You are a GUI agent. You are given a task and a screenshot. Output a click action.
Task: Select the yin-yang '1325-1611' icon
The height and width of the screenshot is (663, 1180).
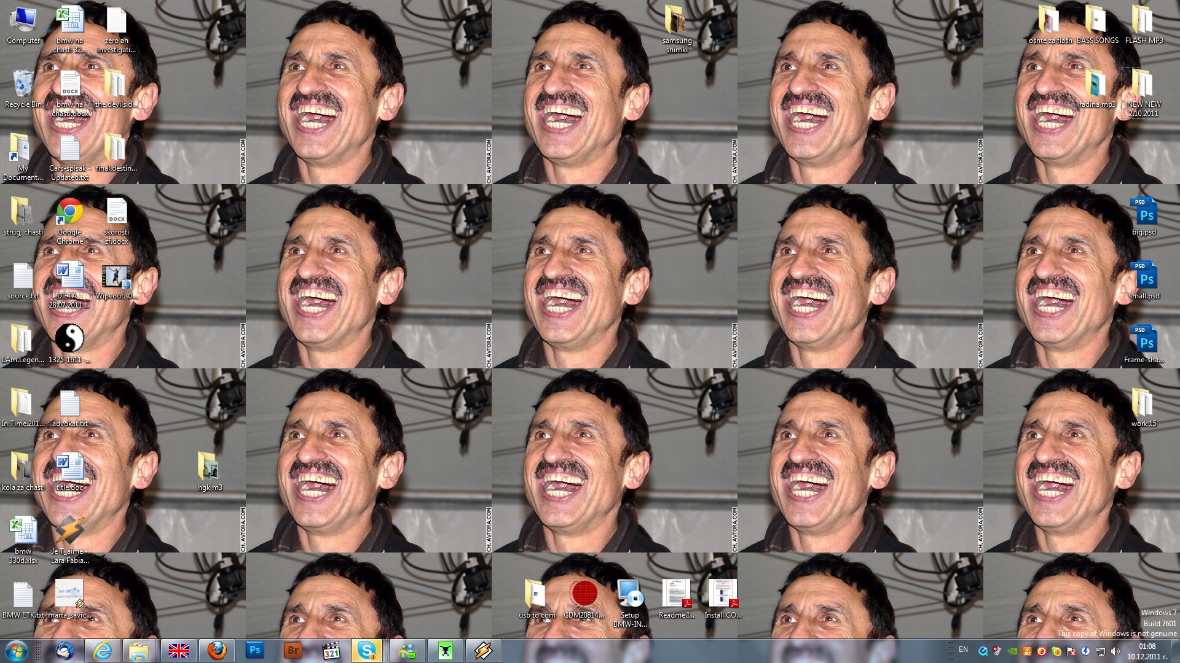[69, 344]
